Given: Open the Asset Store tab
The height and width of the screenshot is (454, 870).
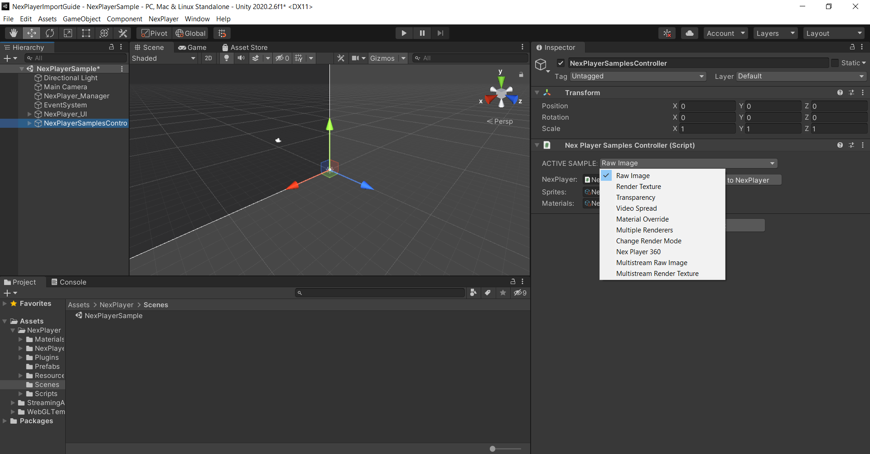Looking at the screenshot, I should 245,47.
